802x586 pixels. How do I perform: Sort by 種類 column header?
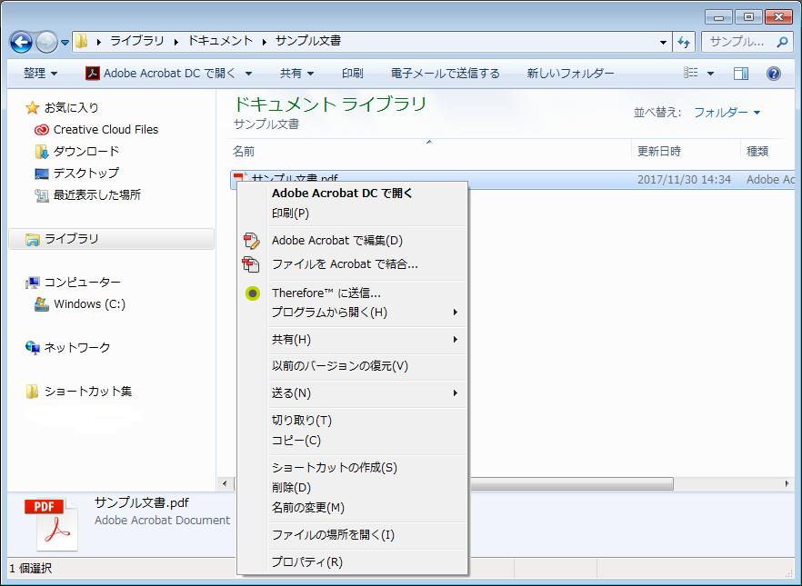(x=767, y=152)
